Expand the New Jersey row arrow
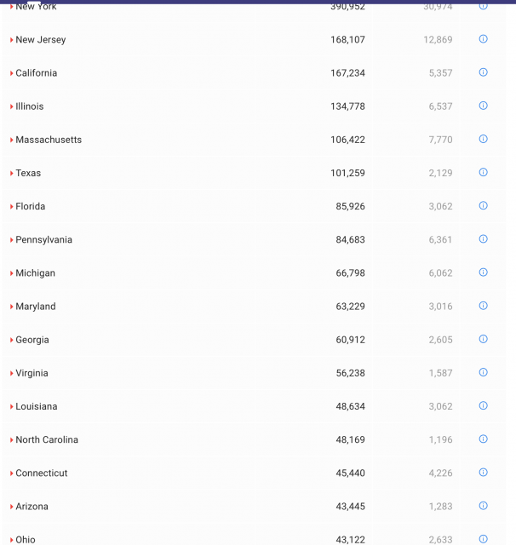The image size is (516, 545). 12,40
